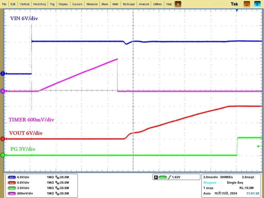Click the blue trigger position marker at top
Image resolution: width=264 pixels, height=198 pixels.
click(237, 10)
